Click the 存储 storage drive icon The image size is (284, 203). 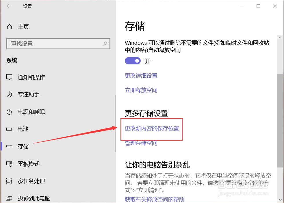(10, 146)
